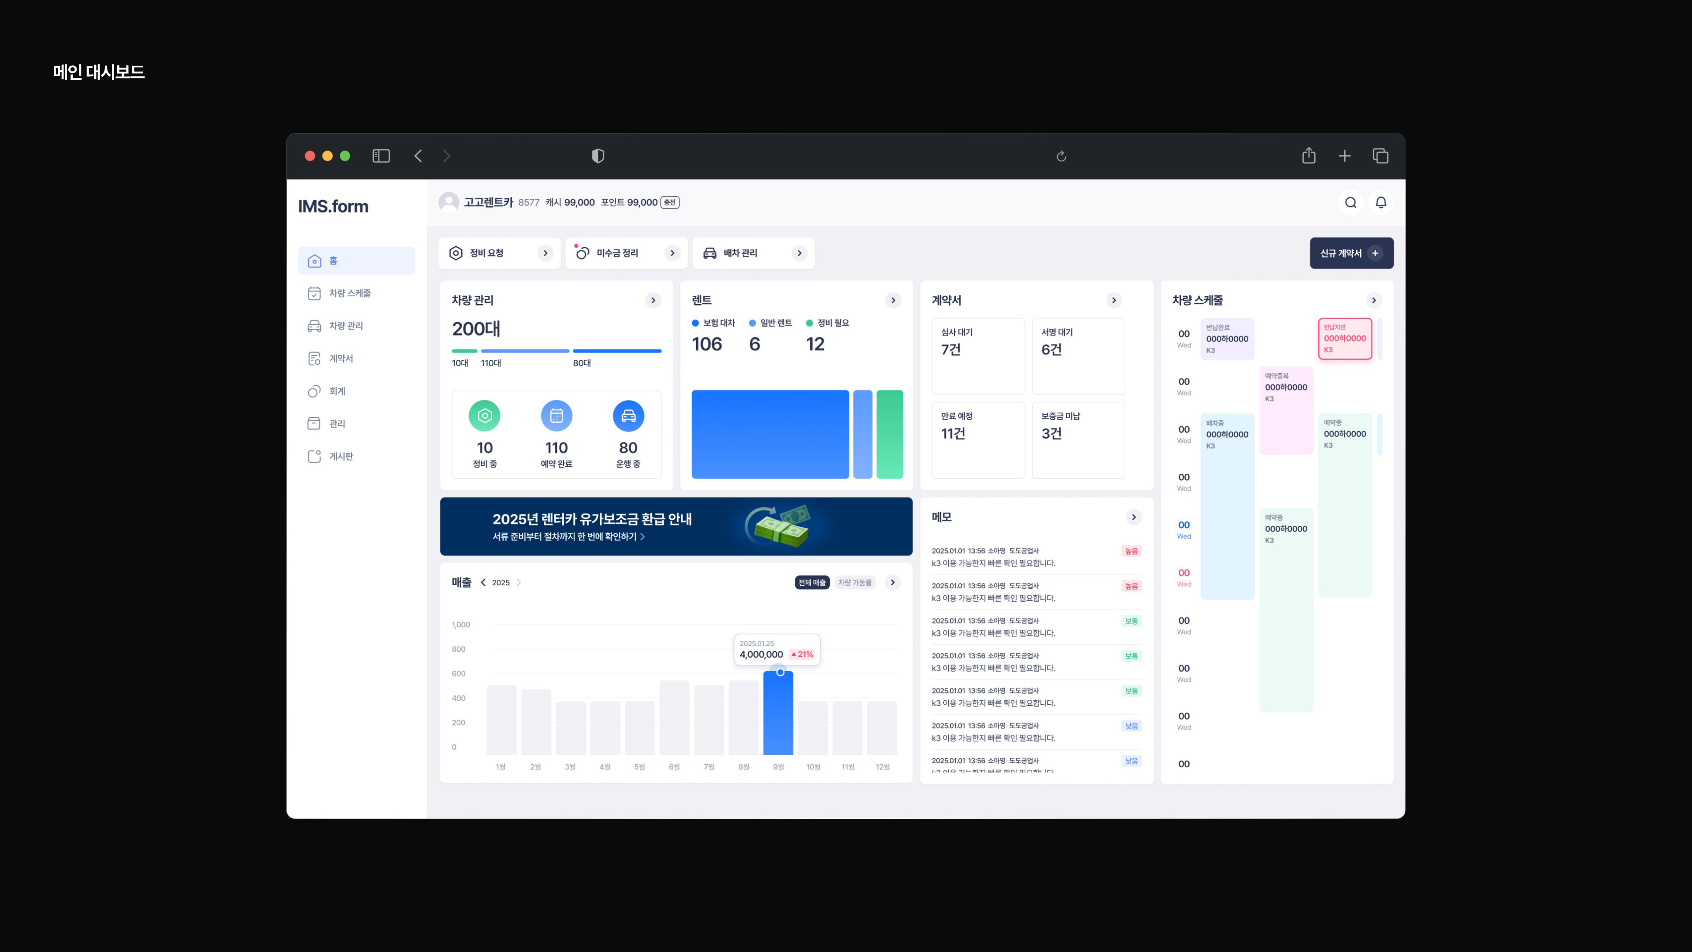Open 게시판 in the sidebar
This screenshot has height=952, width=1692.
point(356,456)
